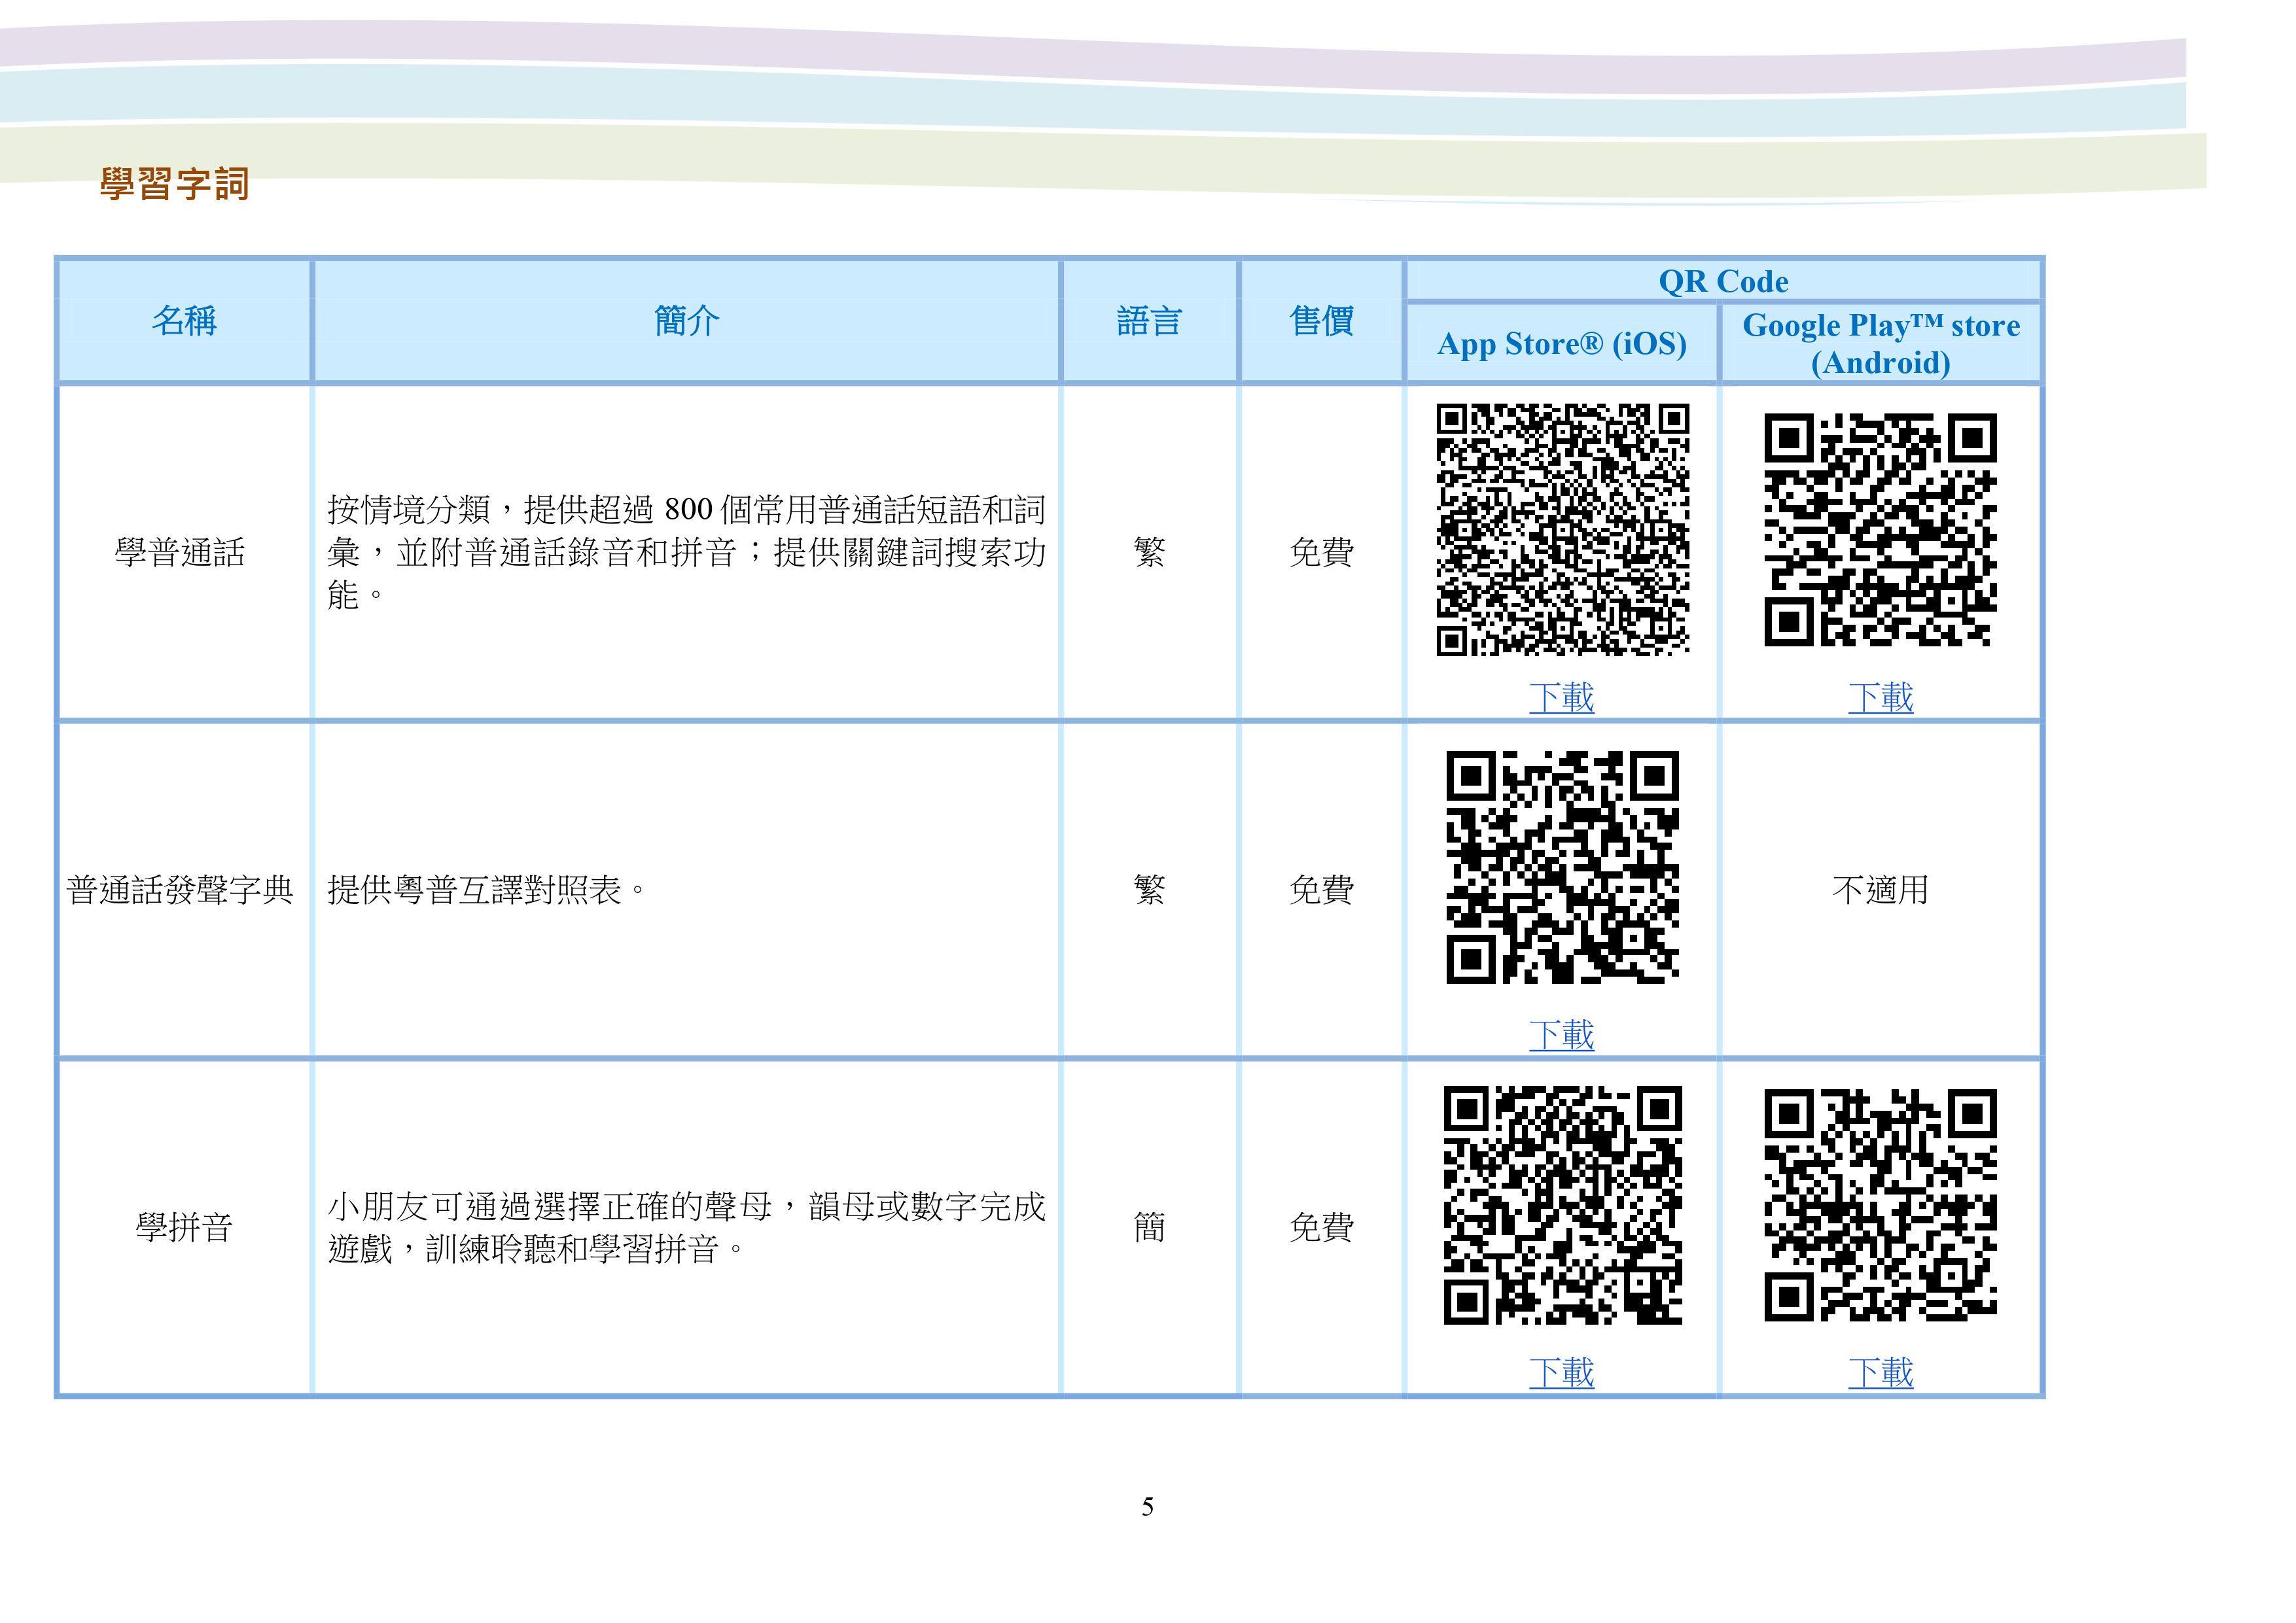This screenshot has height=1623, width=2296.
Task: Click the description about 聲母 and 韻母 games
Action: point(686,1227)
